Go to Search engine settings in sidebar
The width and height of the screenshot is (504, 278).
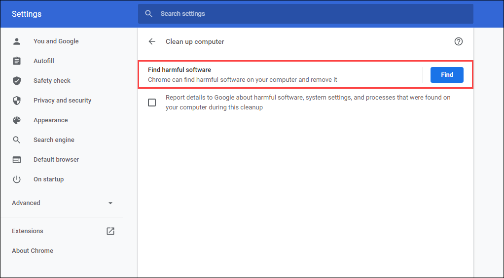coord(54,140)
